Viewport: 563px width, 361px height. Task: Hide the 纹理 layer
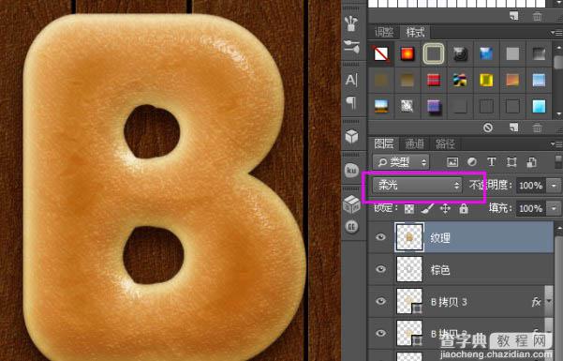pyautogui.click(x=380, y=237)
